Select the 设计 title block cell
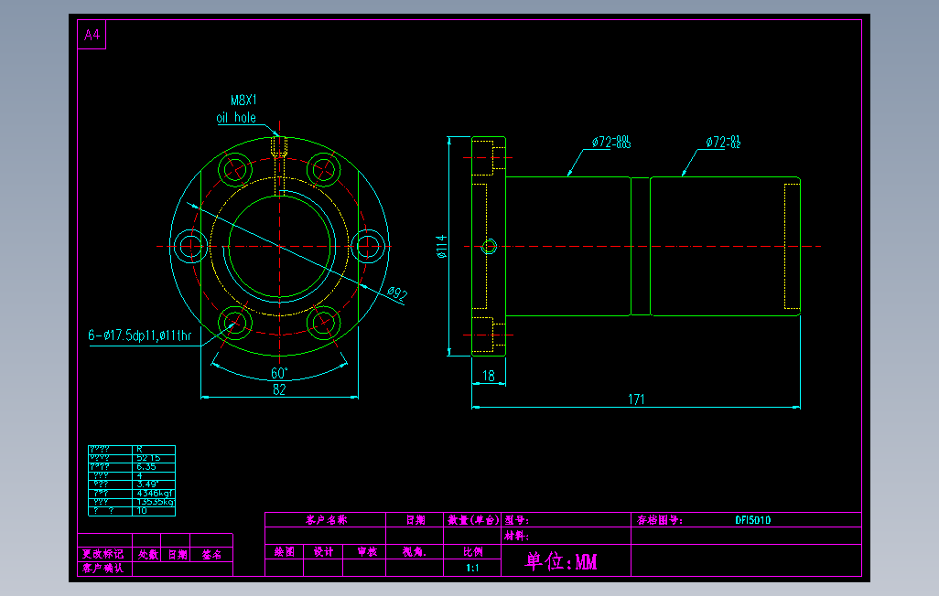 point(323,552)
